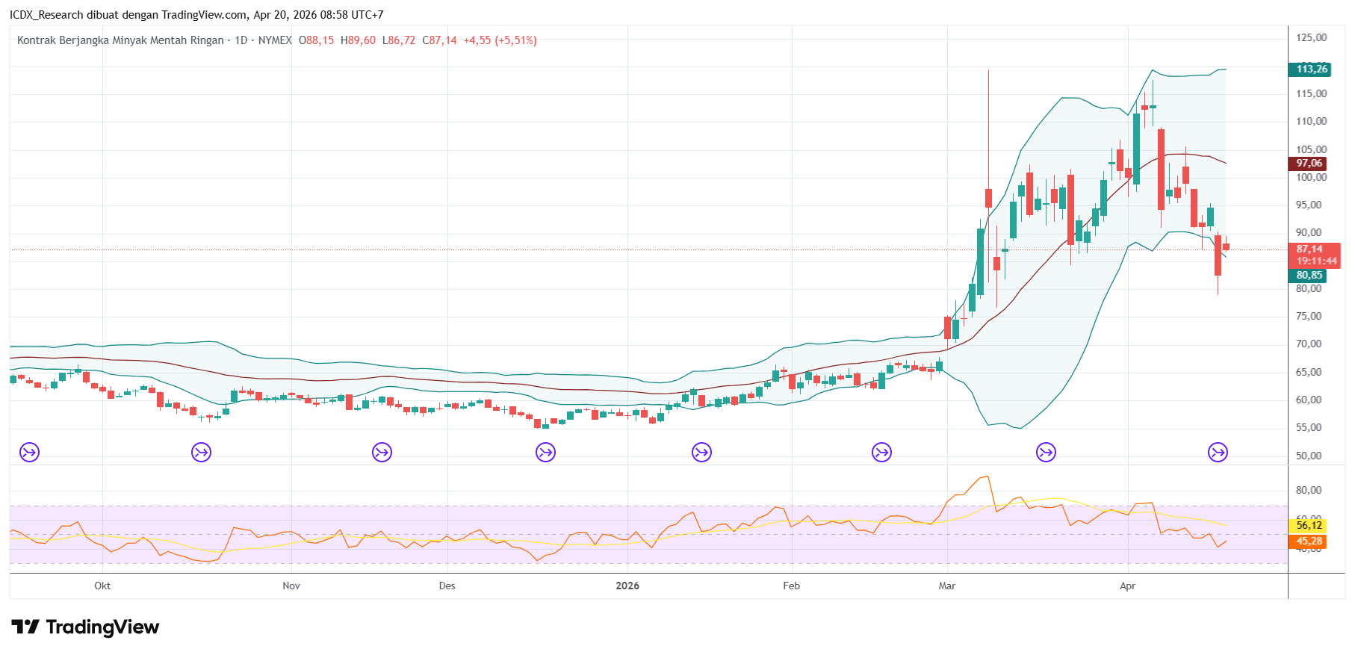
Task: Click the current price label 87,14
Action: click(x=1309, y=249)
